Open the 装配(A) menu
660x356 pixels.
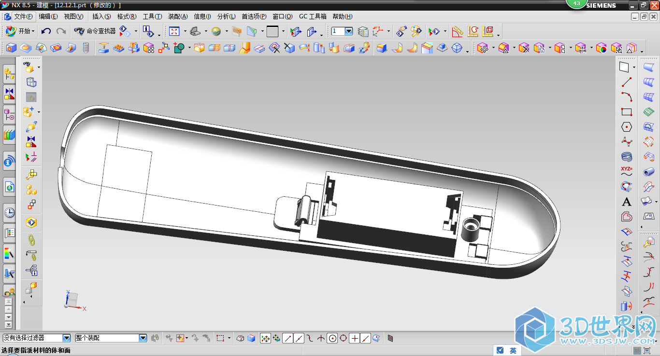point(178,16)
